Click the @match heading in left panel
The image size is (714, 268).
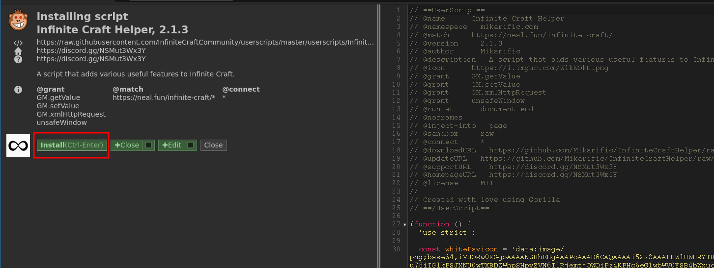coord(128,89)
